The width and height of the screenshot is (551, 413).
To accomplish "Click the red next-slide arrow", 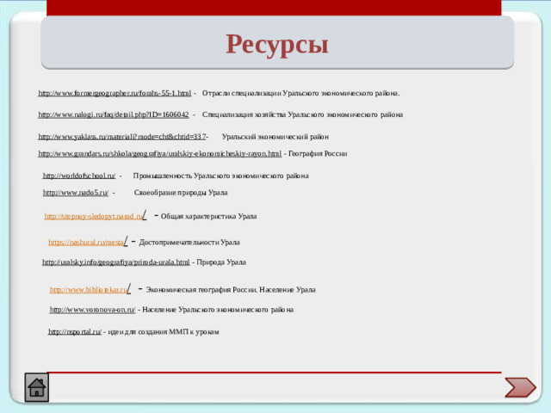I will click(x=520, y=387).
